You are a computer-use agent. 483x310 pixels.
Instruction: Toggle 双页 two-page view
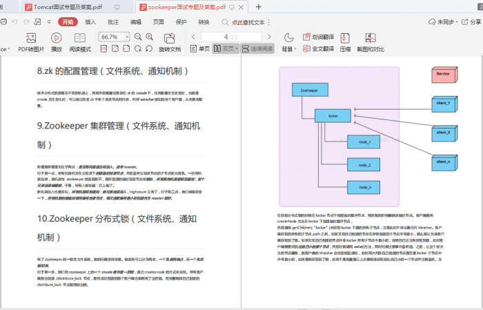[x=224, y=49]
